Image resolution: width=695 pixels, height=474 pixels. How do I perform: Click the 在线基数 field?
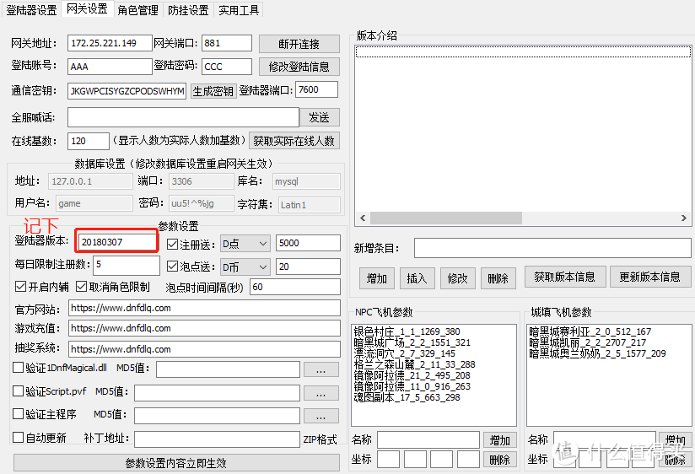[89, 141]
